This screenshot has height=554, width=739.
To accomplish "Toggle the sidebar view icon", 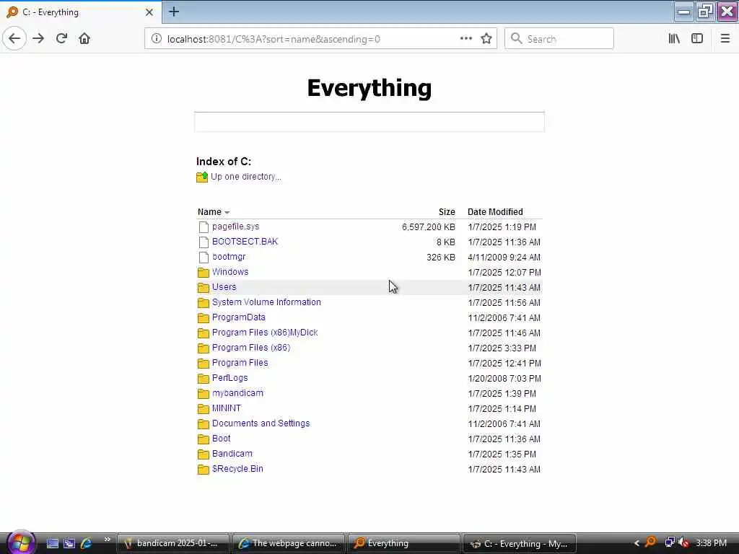I will tap(697, 39).
